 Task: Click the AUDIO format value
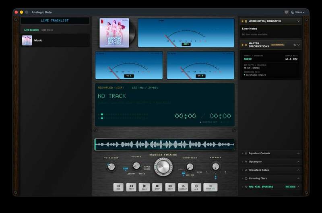click(248, 59)
